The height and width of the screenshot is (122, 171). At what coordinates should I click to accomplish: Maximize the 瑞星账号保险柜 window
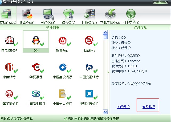pyautogui.click(x=160, y=2)
